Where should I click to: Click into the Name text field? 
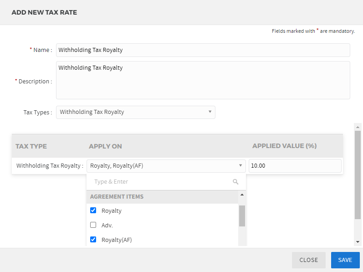[203, 50]
